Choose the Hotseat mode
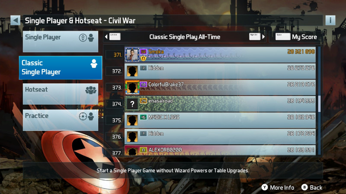Image resolution: width=346 pixels, height=194 pixels. (x=61, y=94)
